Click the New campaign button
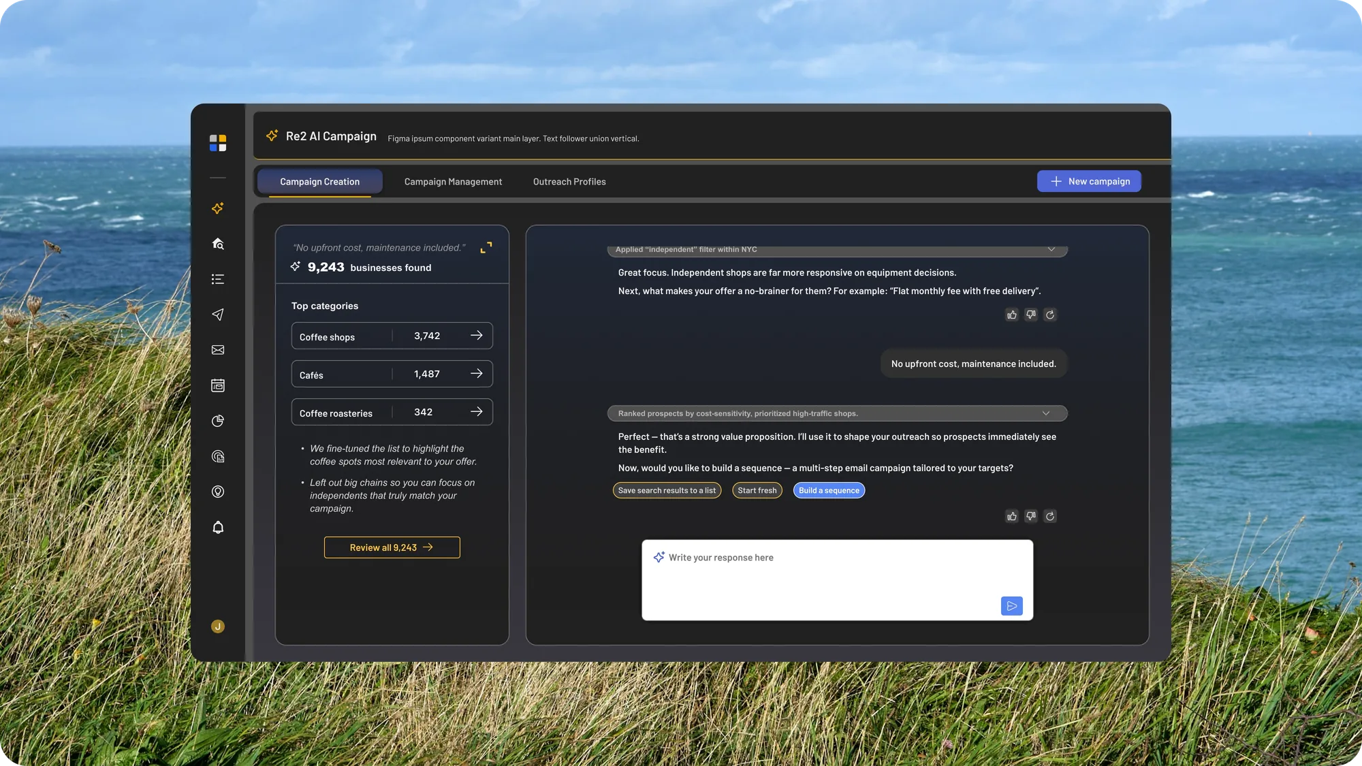 [x=1089, y=181]
